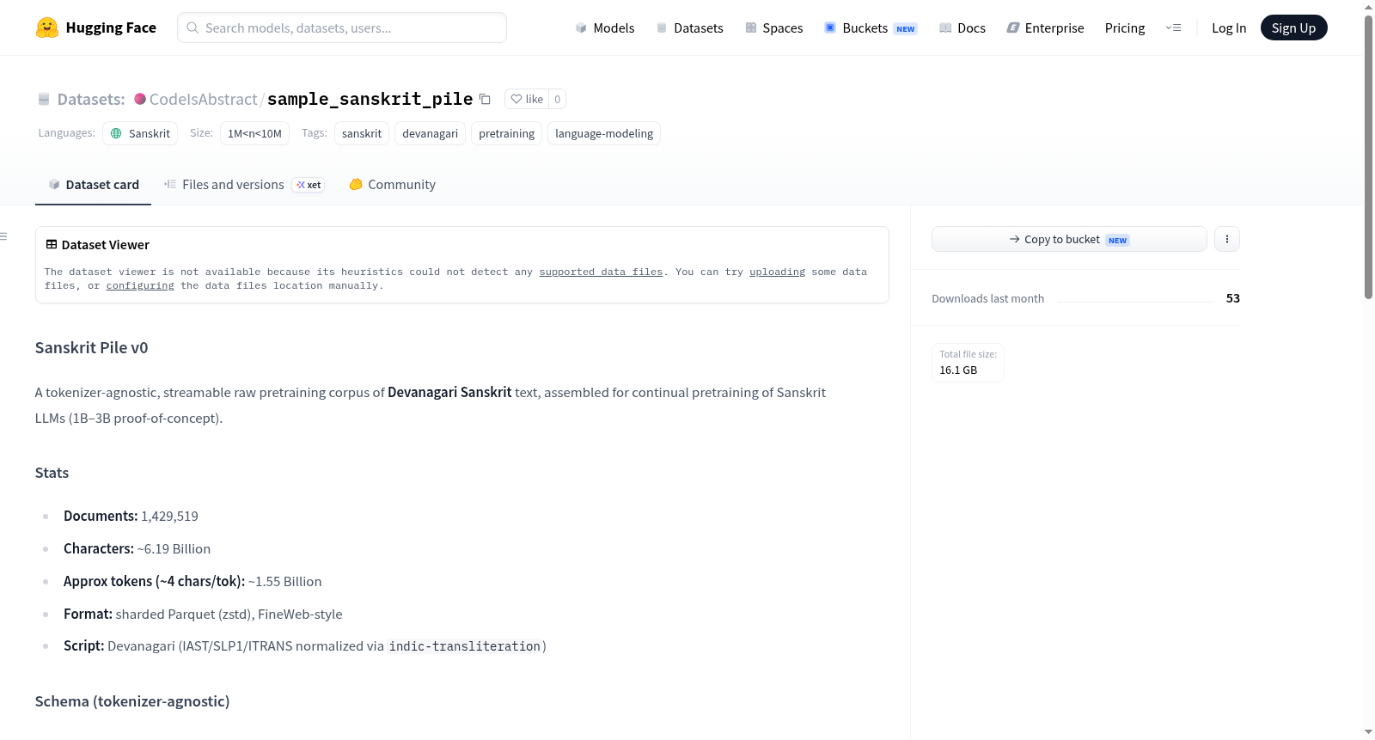This screenshot has height=740, width=1375.
Task: Click the Datasets breadcrumb stack icon
Action: tap(44, 99)
